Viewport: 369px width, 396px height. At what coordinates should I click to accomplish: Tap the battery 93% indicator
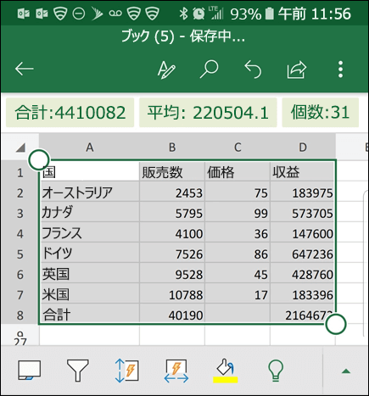click(x=252, y=14)
